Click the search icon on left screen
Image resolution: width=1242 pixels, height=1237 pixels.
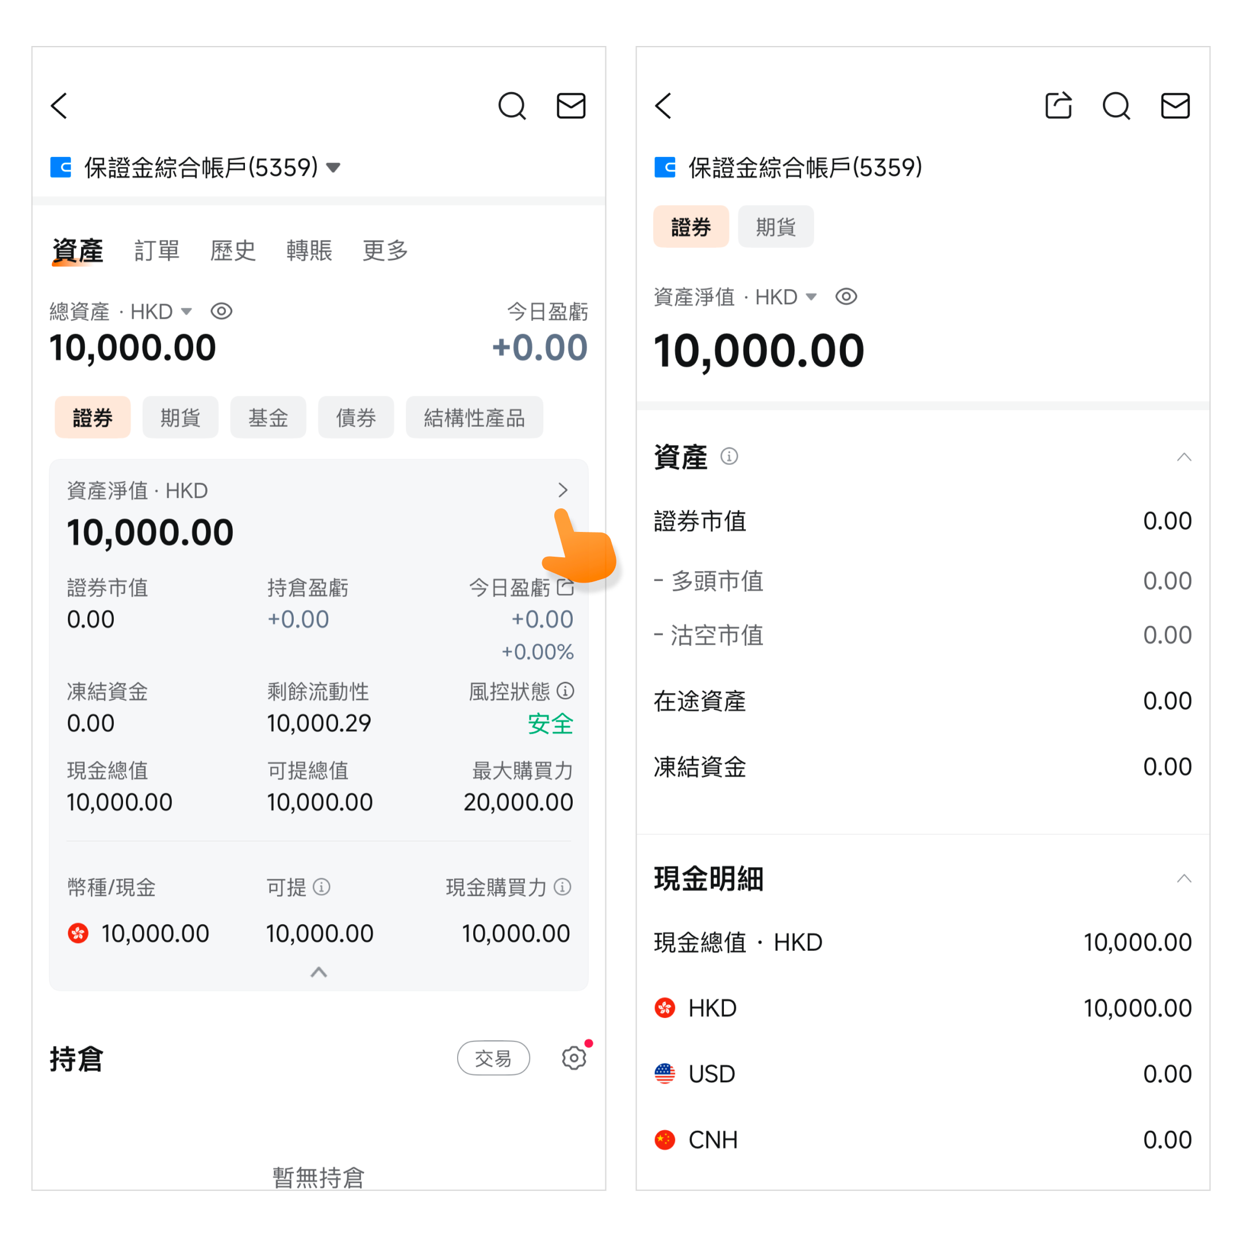point(512,106)
